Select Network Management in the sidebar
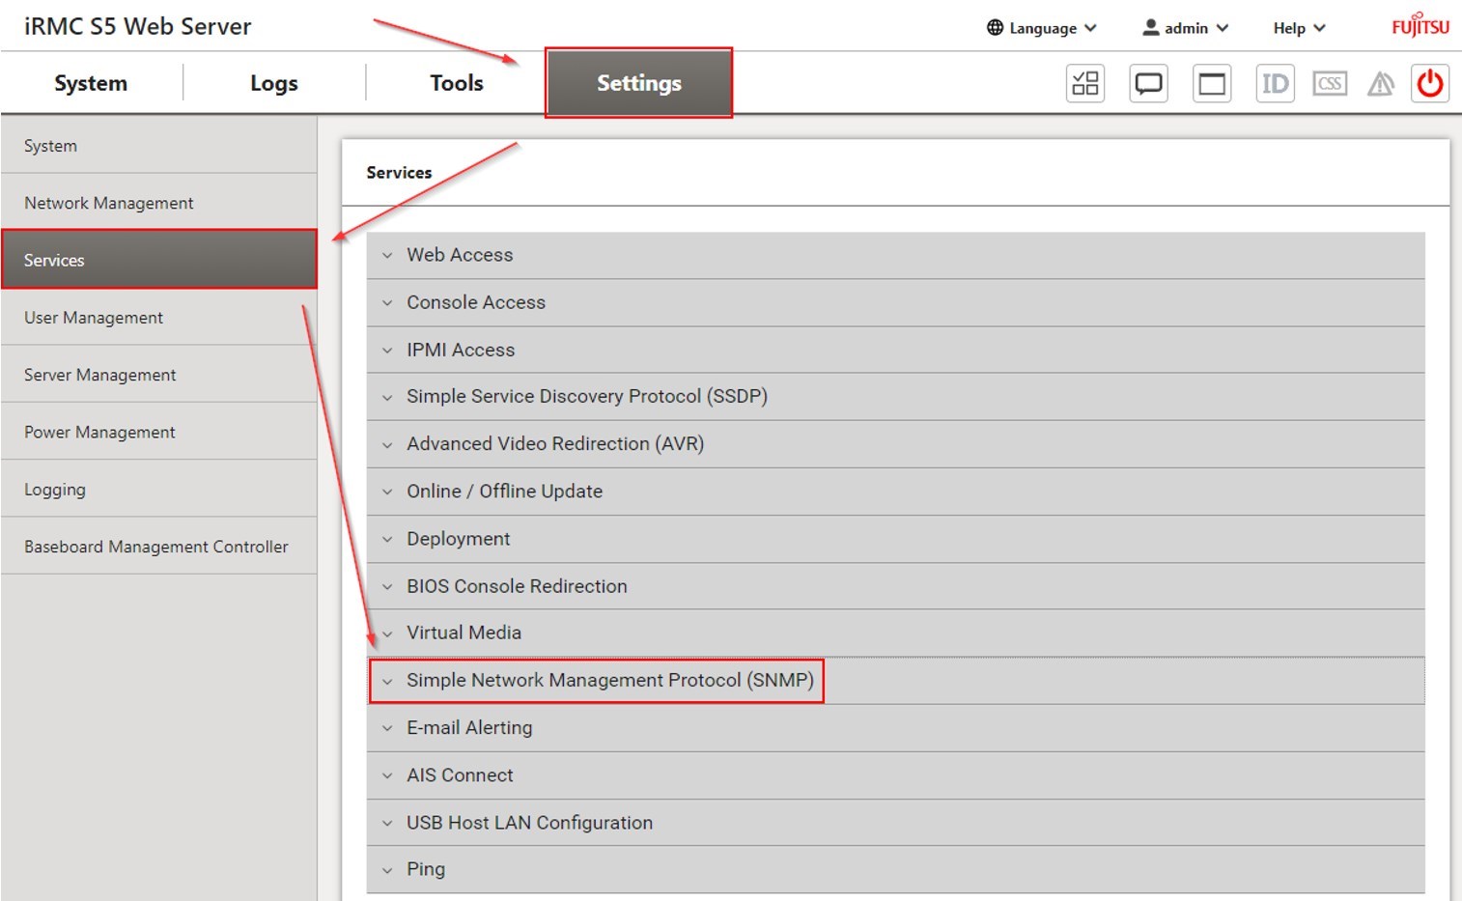Viewport: 1462px width, 901px height. [109, 203]
